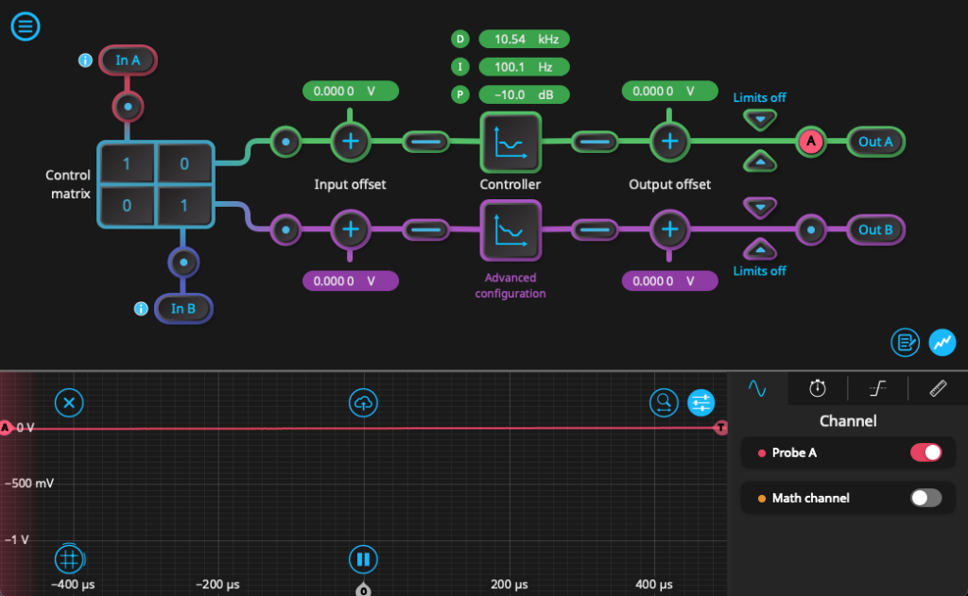Screen dimensions: 968x596
Task: Click the red A channel color indicator
Action: coord(811,142)
